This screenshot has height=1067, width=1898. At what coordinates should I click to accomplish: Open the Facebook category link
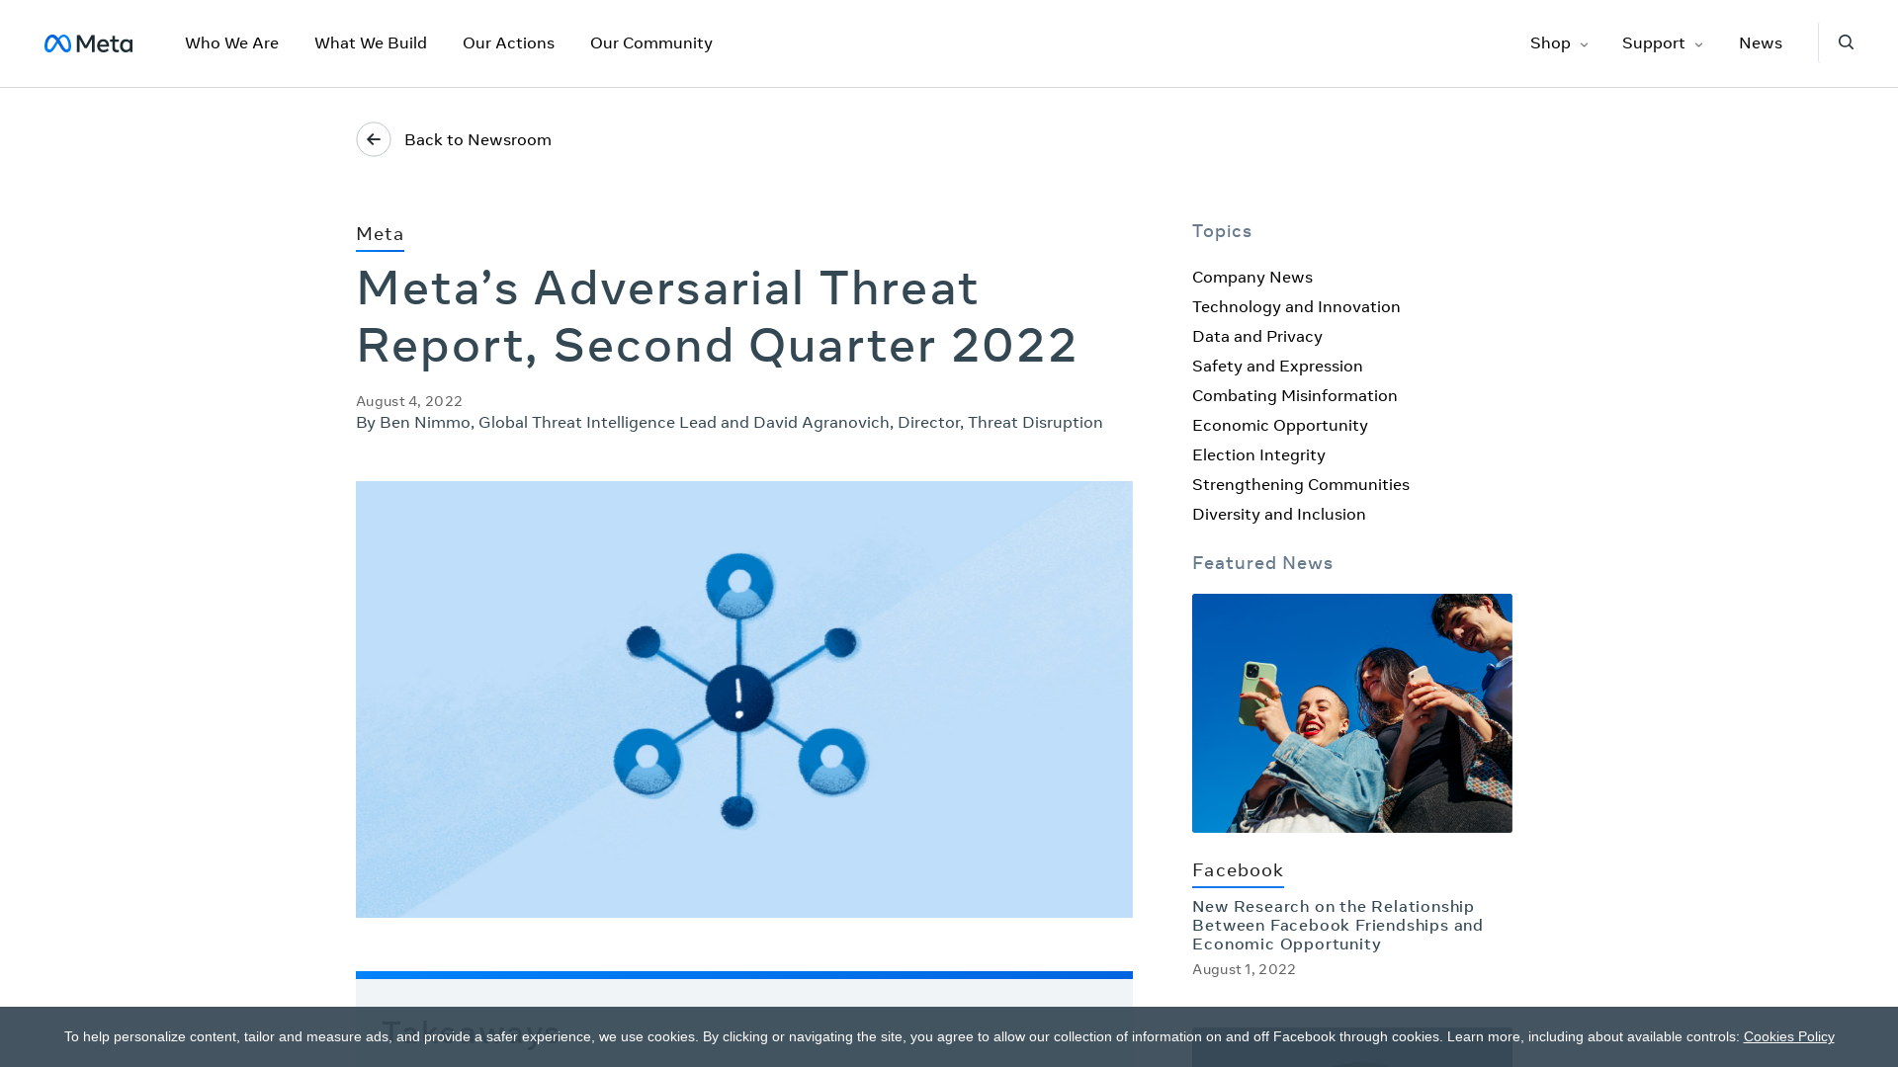coord(1237,870)
